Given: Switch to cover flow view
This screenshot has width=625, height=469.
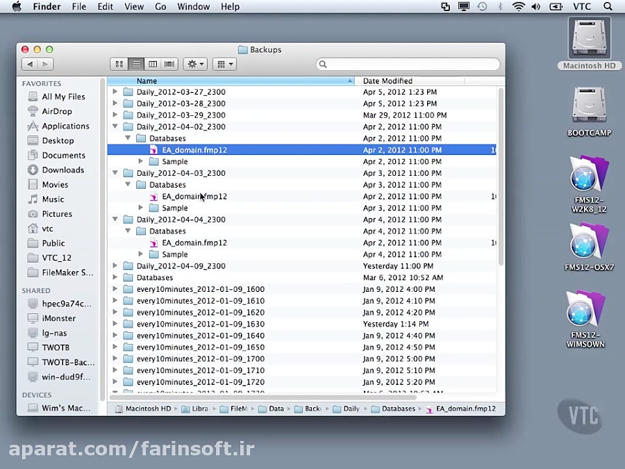Looking at the screenshot, I should [x=168, y=64].
